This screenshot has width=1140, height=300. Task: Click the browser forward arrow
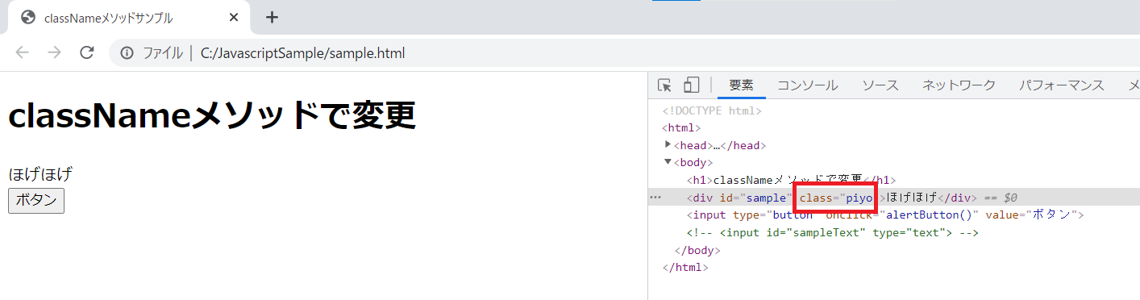click(54, 53)
